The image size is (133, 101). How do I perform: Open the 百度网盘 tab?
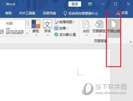(x=49, y=13)
